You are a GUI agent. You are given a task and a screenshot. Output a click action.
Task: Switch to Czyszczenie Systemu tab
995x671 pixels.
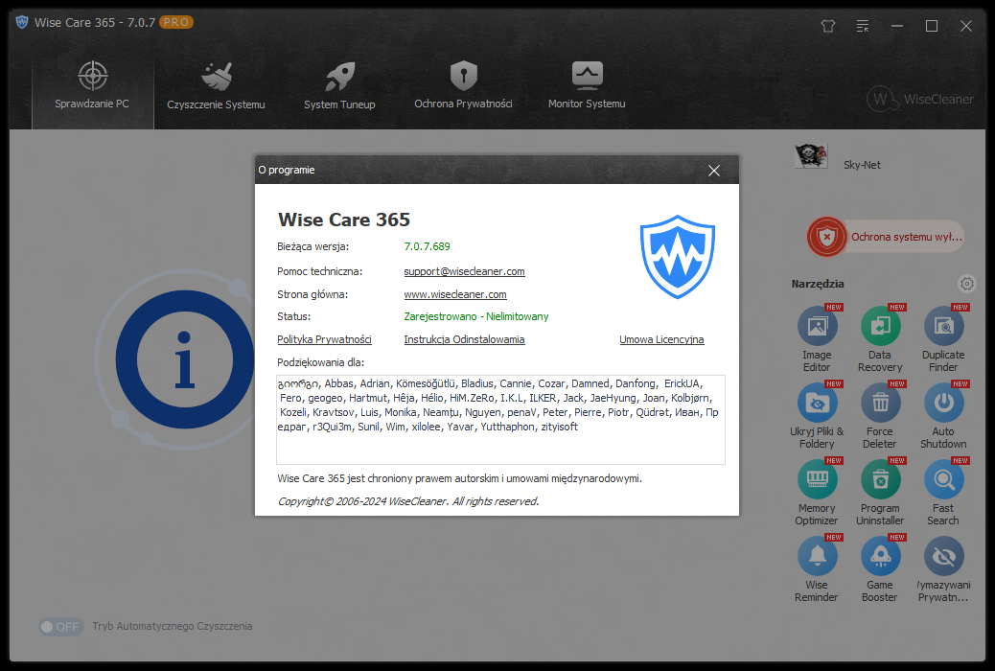pyautogui.click(x=216, y=85)
